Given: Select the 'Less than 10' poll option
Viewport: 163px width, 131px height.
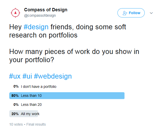Looking at the screenshot, I should [x=31, y=96].
